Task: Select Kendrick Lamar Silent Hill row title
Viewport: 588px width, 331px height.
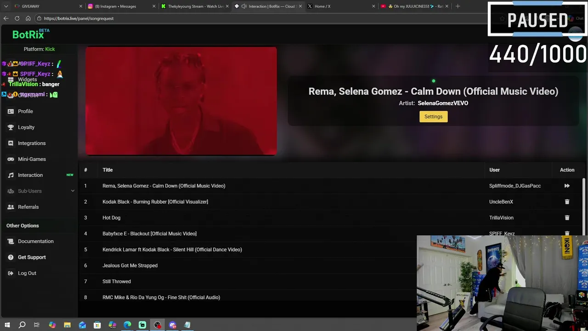Action: click(172, 250)
